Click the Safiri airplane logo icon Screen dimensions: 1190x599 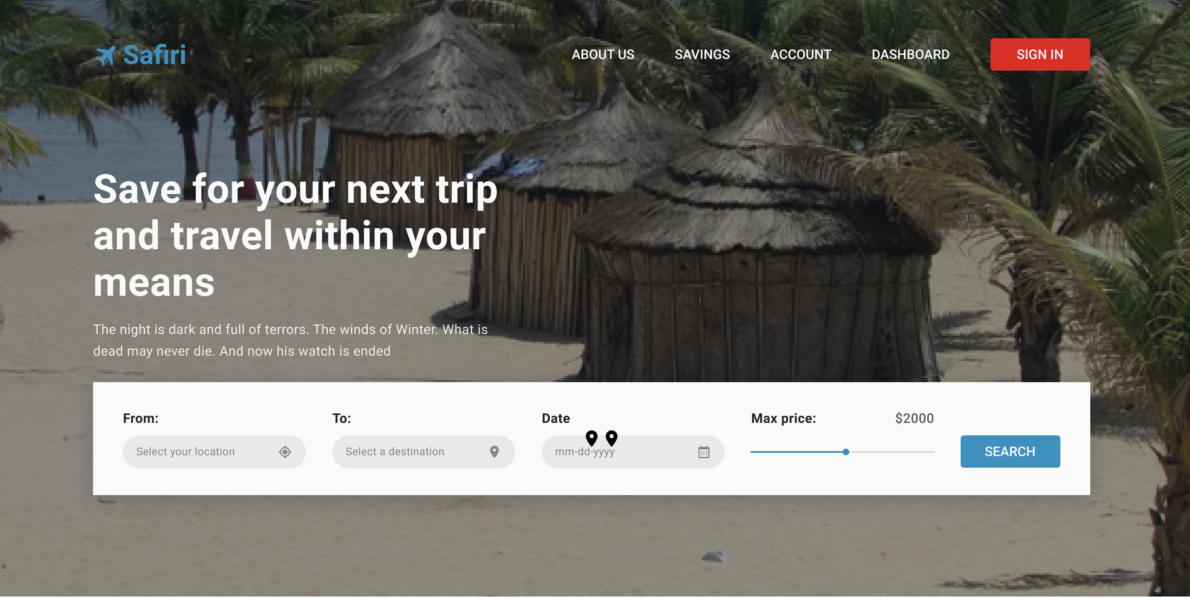point(105,55)
